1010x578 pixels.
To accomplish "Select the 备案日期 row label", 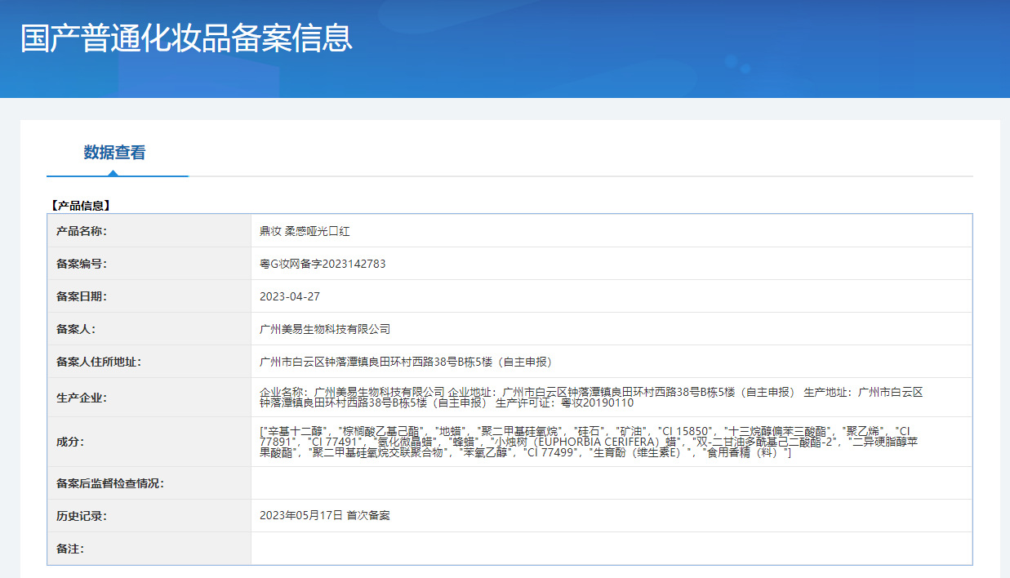I will (82, 296).
